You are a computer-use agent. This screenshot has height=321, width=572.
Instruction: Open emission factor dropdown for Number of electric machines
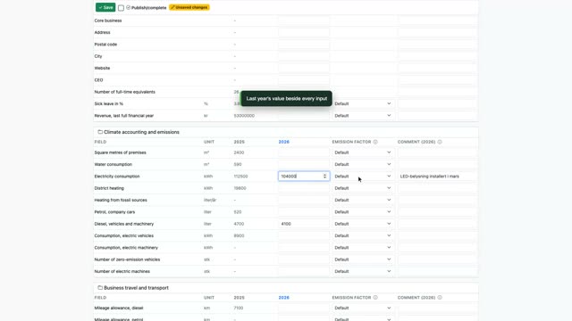[x=363, y=271]
